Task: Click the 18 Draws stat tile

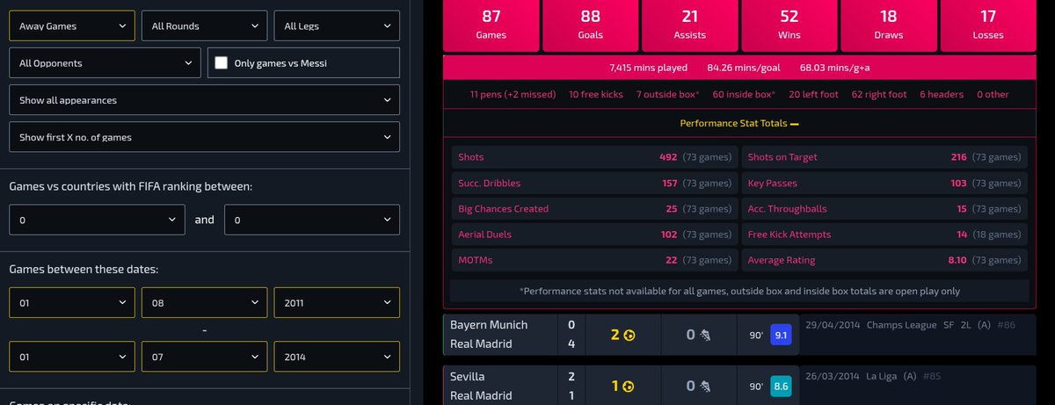Action: click(888, 25)
